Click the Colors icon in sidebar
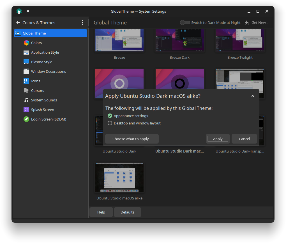The width and height of the screenshot is (286, 243). (x=26, y=43)
